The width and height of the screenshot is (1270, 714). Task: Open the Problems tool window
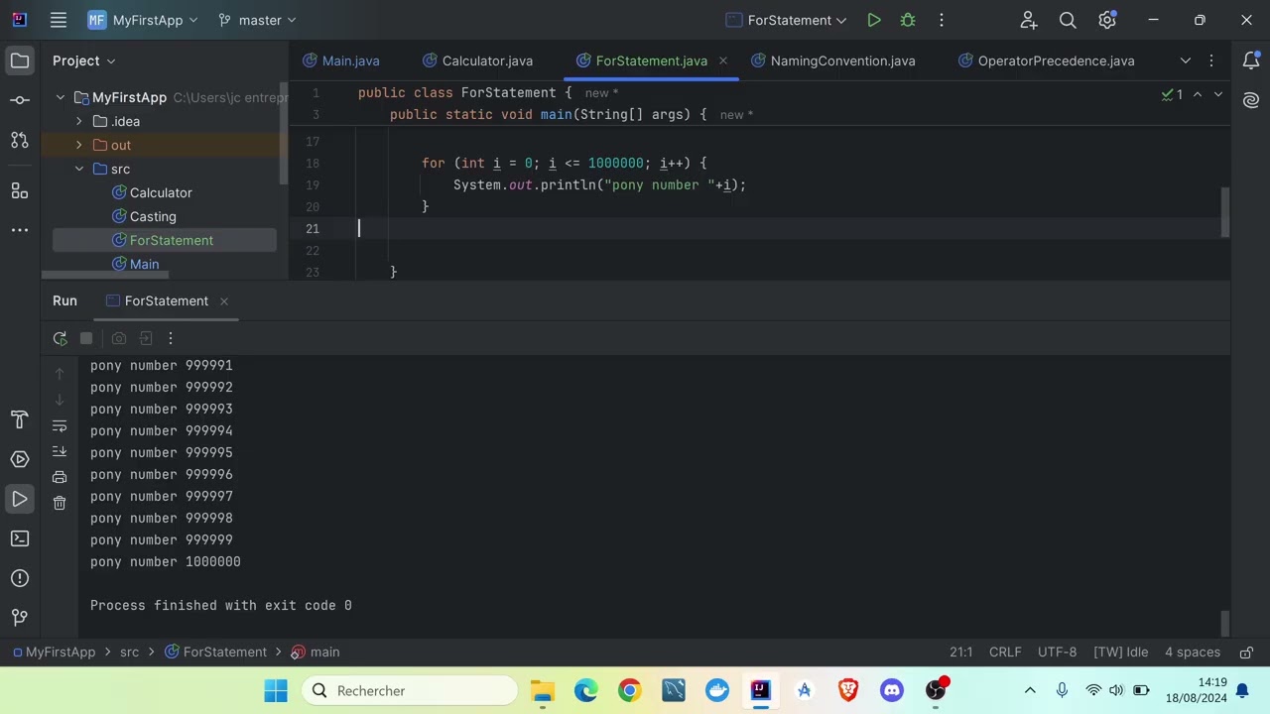coord(20,578)
